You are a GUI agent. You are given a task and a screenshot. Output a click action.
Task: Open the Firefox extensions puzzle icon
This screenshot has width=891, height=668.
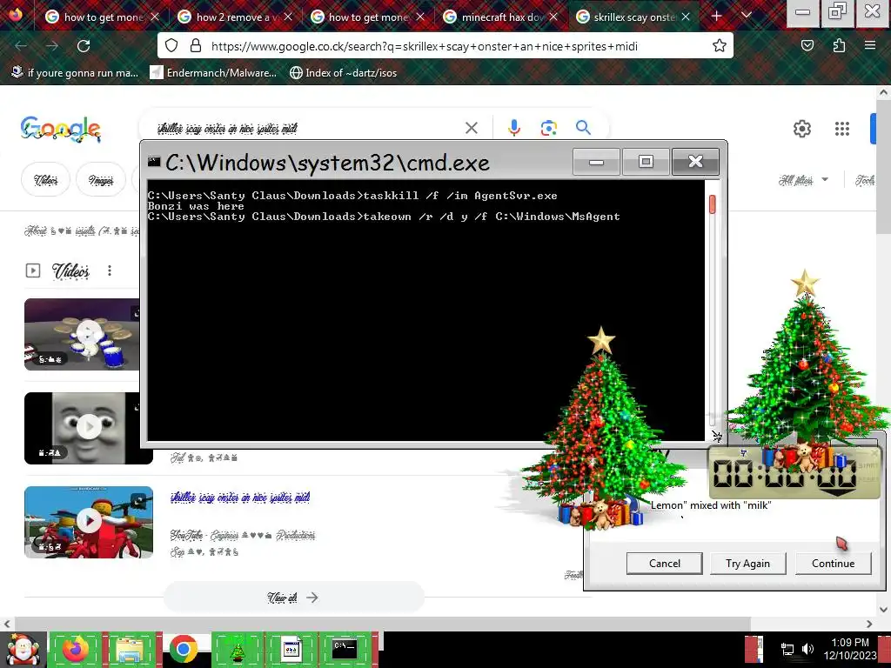tap(839, 45)
